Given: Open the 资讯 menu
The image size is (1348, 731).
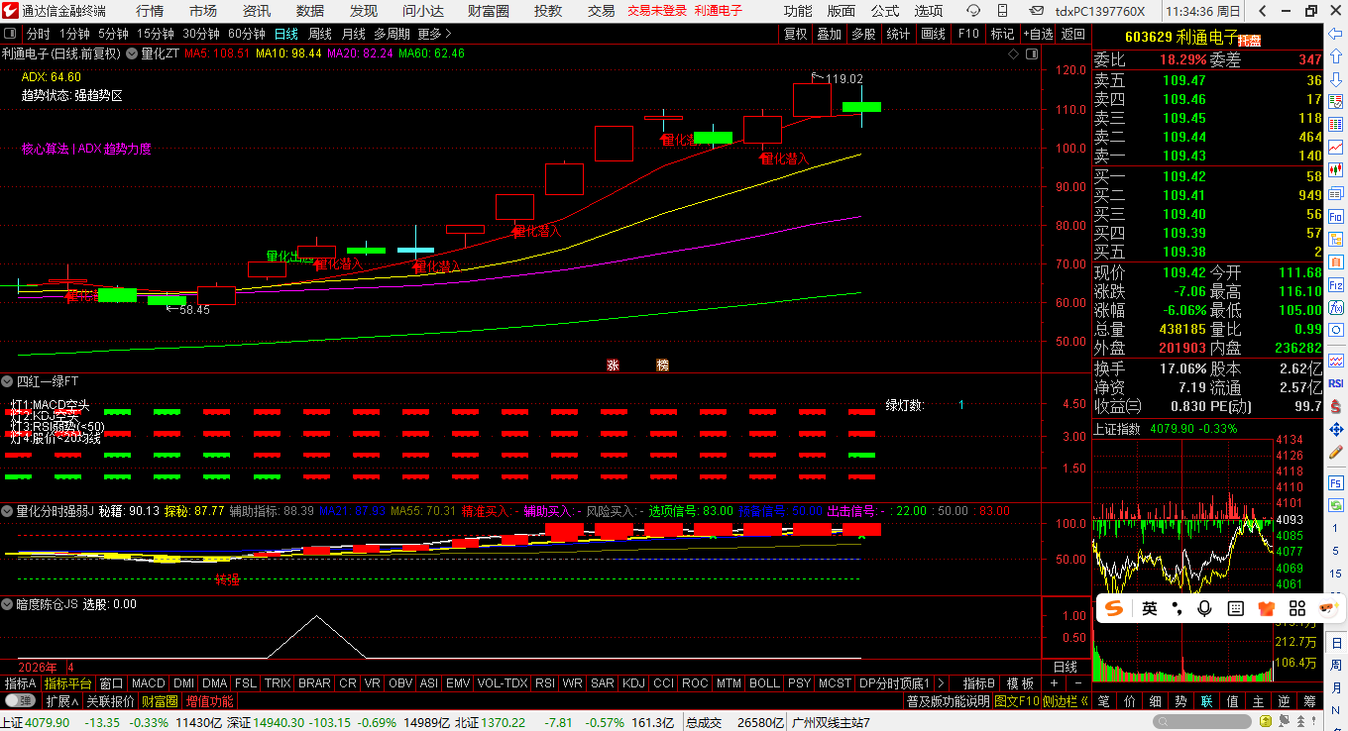Looking at the screenshot, I should [x=257, y=11].
